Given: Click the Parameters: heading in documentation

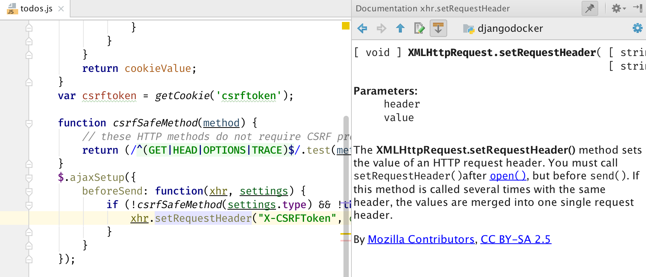Looking at the screenshot, I should point(386,91).
